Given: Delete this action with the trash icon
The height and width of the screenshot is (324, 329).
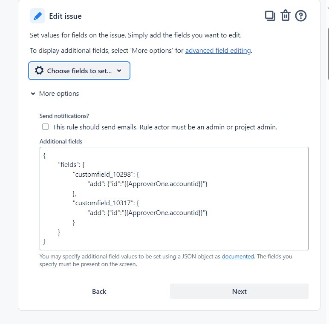Looking at the screenshot, I should click(286, 15).
